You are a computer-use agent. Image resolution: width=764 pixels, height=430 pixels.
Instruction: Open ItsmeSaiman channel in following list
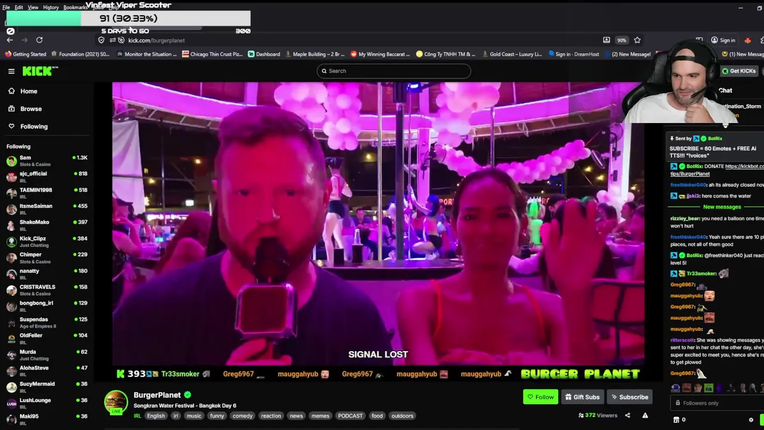(x=47, y=209)
